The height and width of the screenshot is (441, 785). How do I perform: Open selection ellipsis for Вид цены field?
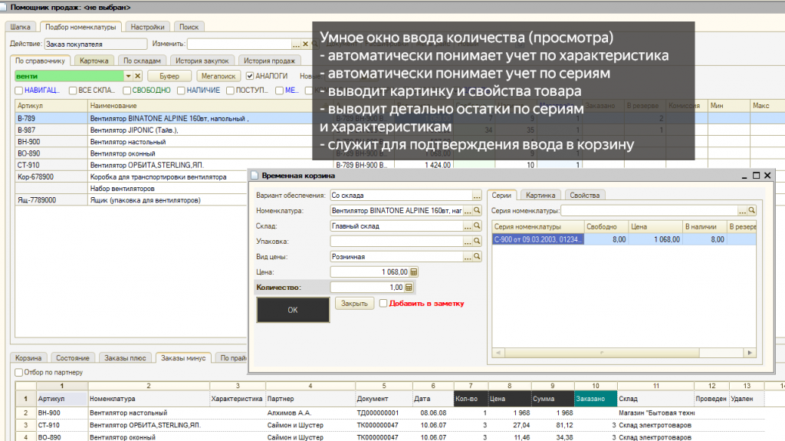point(468,257)
